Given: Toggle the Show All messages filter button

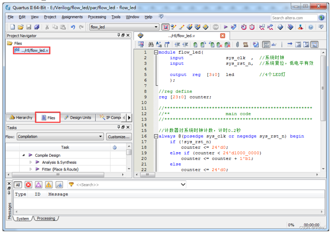Looking at the screenshot, I should (18, 185).
